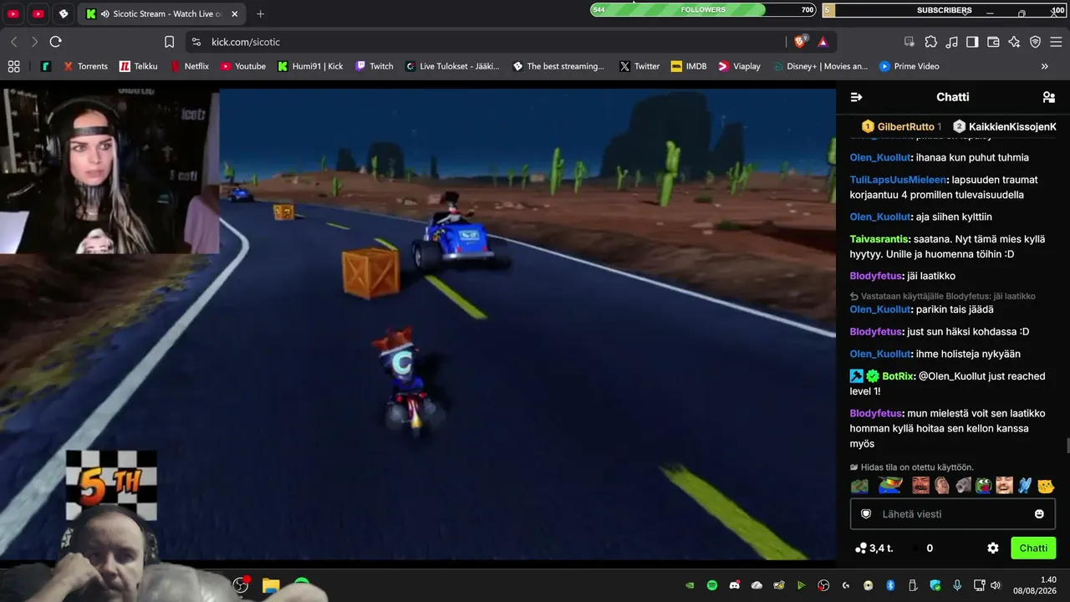Open Spotify from the system tray
The image size is (1070, 602).
[712, 585]
